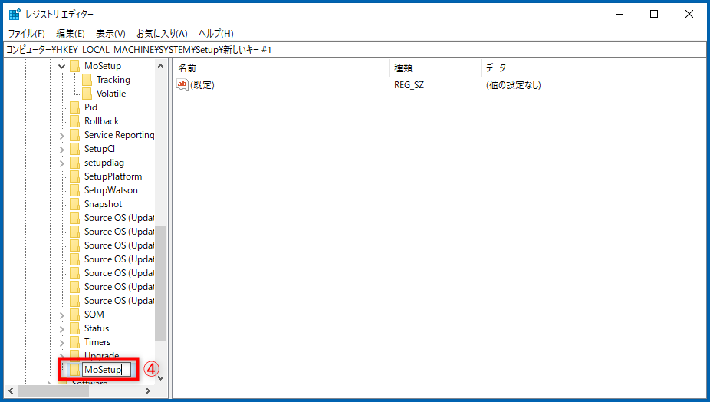Expand the Service Reporting key
710x402 pixels.
pyautogui.click(x=62, y=136)
